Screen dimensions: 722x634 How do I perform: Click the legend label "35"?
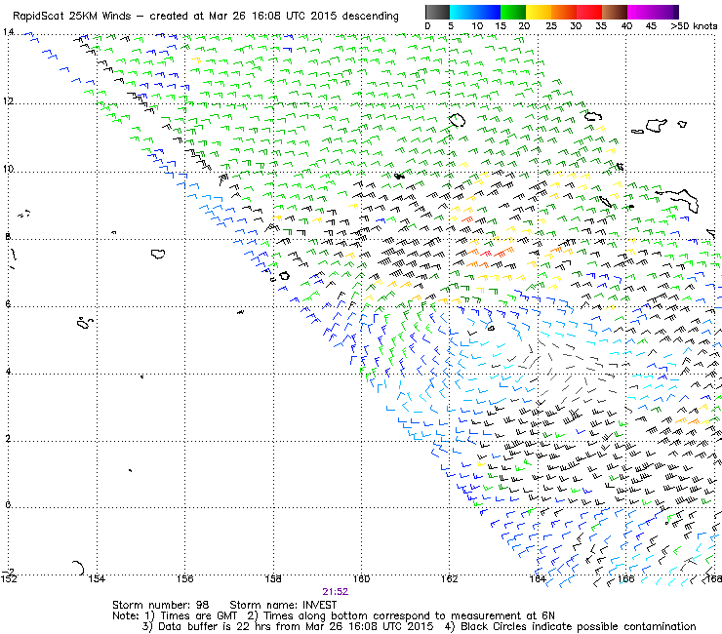pyautogui.click(x=601, y=26)
